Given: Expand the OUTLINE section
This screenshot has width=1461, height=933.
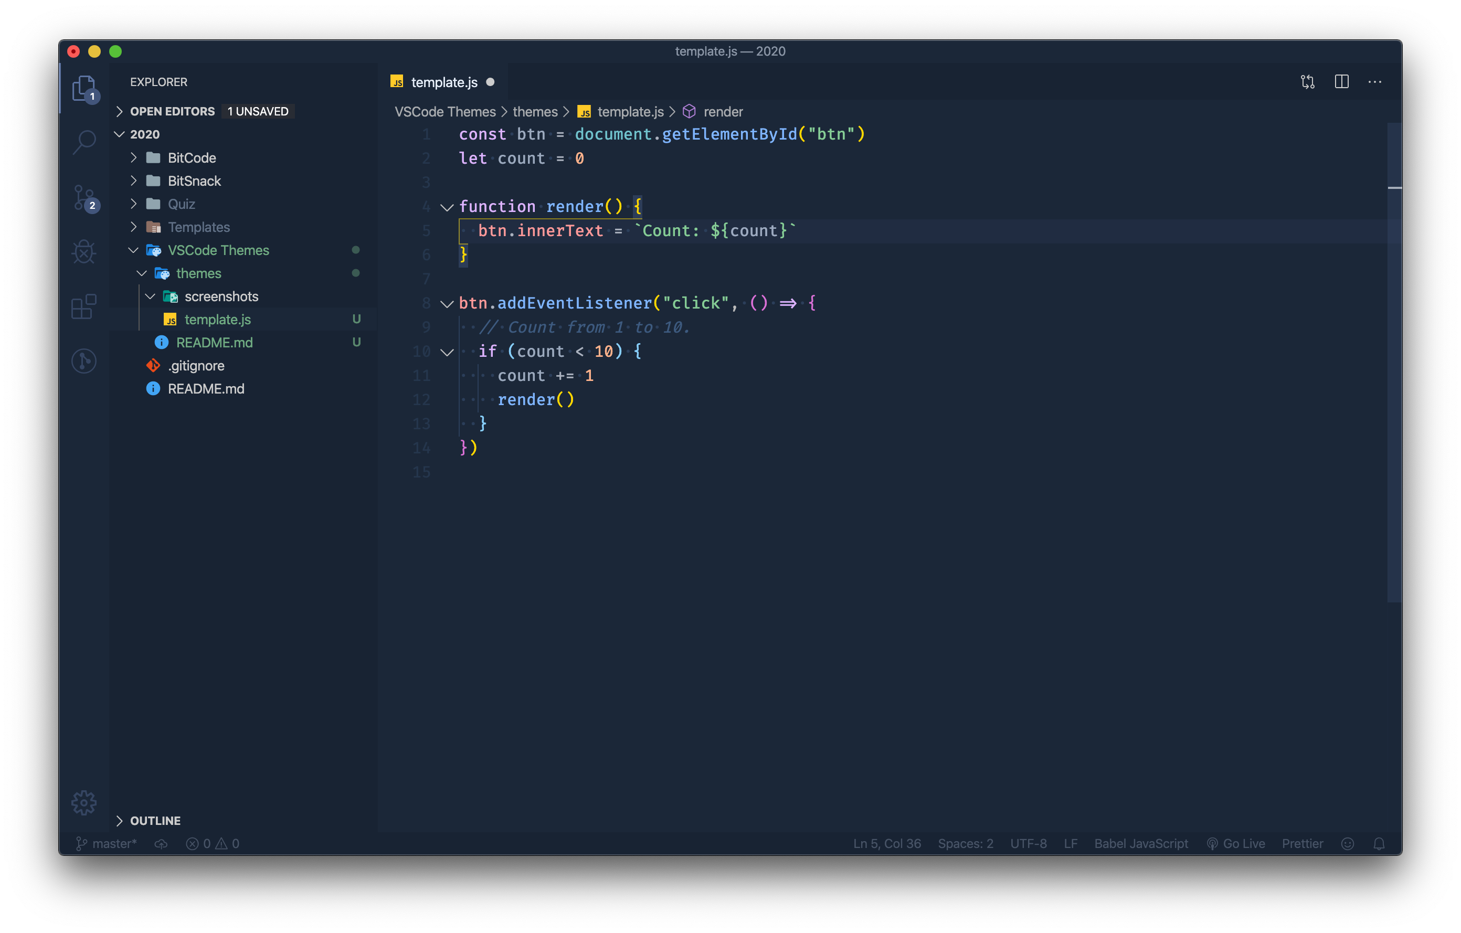Looking at the screenshot, I should point(155,821).
